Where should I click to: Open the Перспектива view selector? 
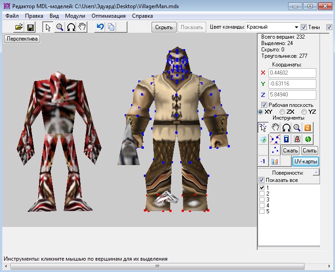click(22, 39)
